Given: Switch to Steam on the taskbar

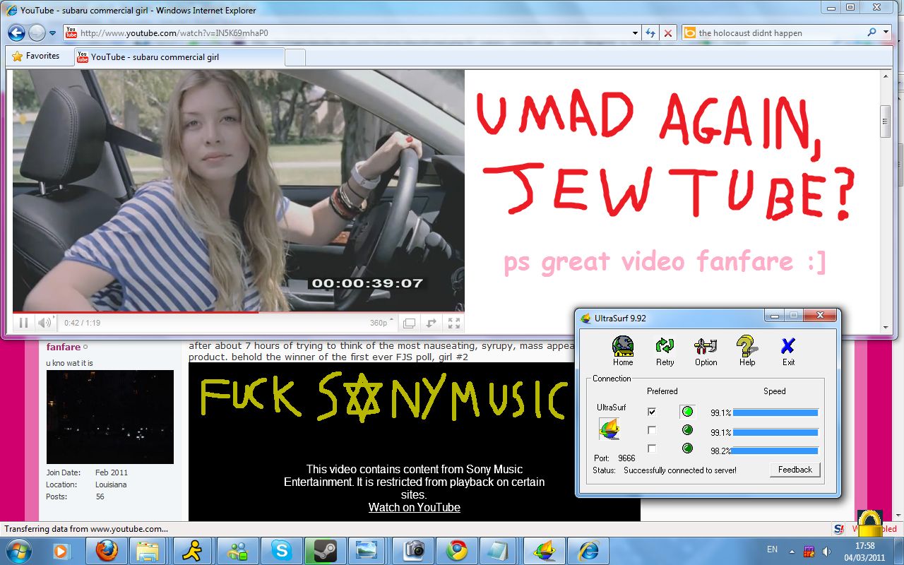Looking at the screenshot, I should coord(325,550).
